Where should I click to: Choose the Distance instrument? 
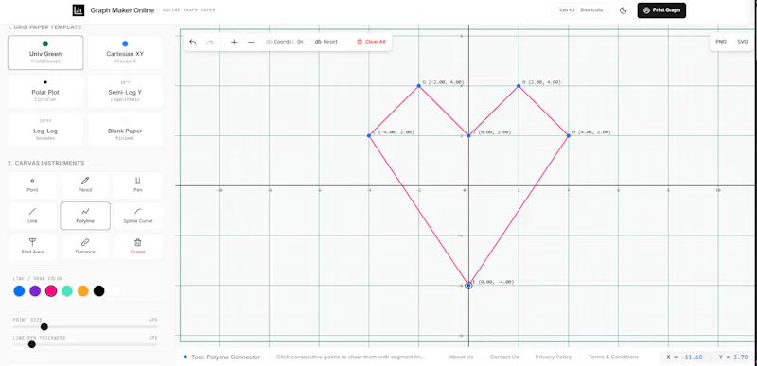(85, 247)
